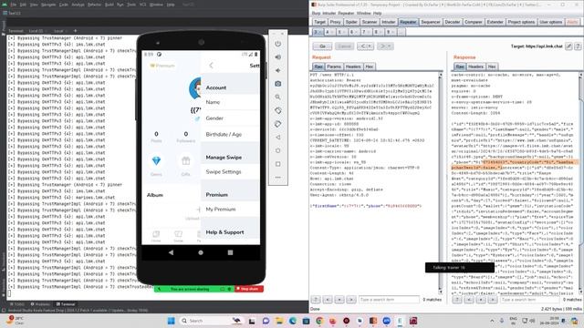This screenshot has height=328, width=584.
Task: Show hidden system tray icons chevron
Action: coord(492,321)
